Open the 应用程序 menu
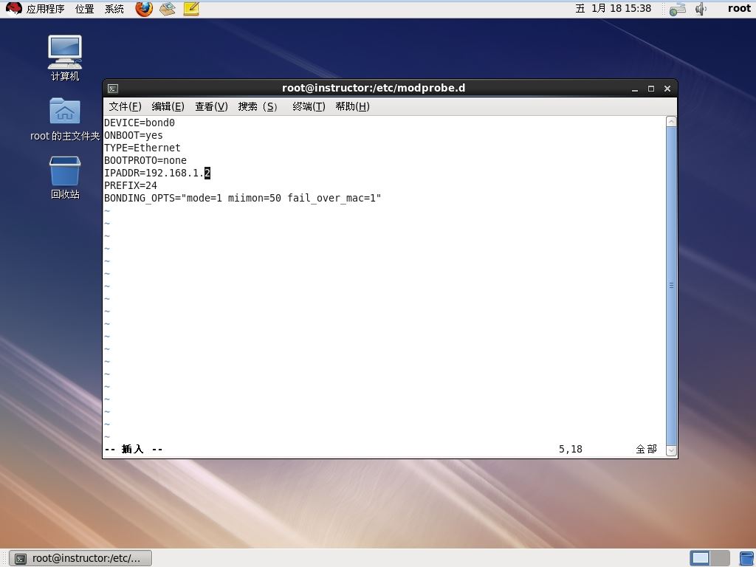 point(45,9)
